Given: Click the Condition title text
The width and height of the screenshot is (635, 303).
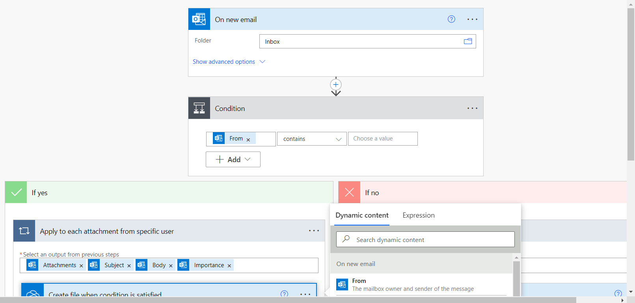Looking at the screenshot, I should coord(230,109).
